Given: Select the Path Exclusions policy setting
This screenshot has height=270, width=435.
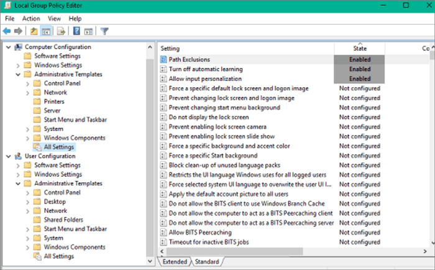Looking at the screenshot, I should [190, 60].
